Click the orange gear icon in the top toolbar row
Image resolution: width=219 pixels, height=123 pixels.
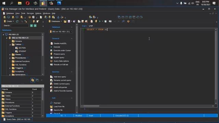(30, 17)
